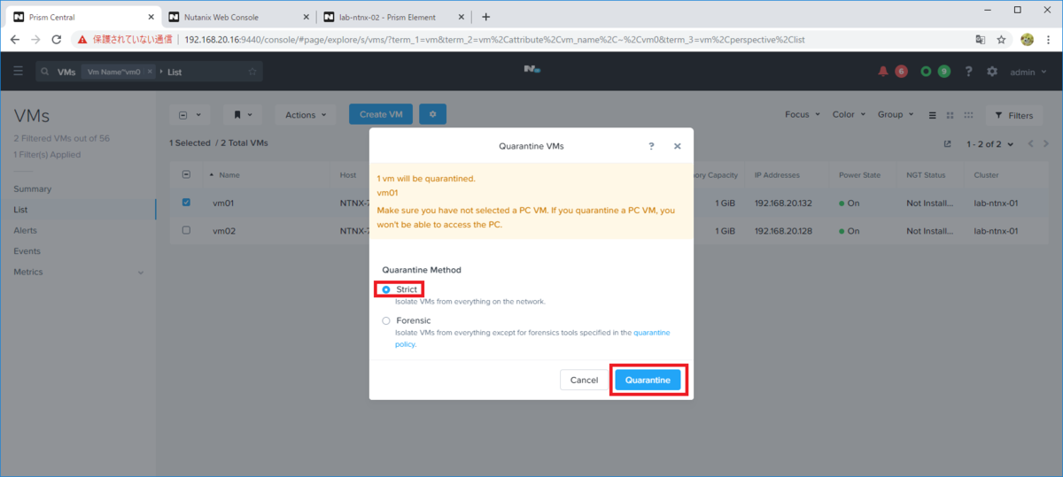Open List in the sidebar
The image size is (1063, 477).
coord(20,210)
